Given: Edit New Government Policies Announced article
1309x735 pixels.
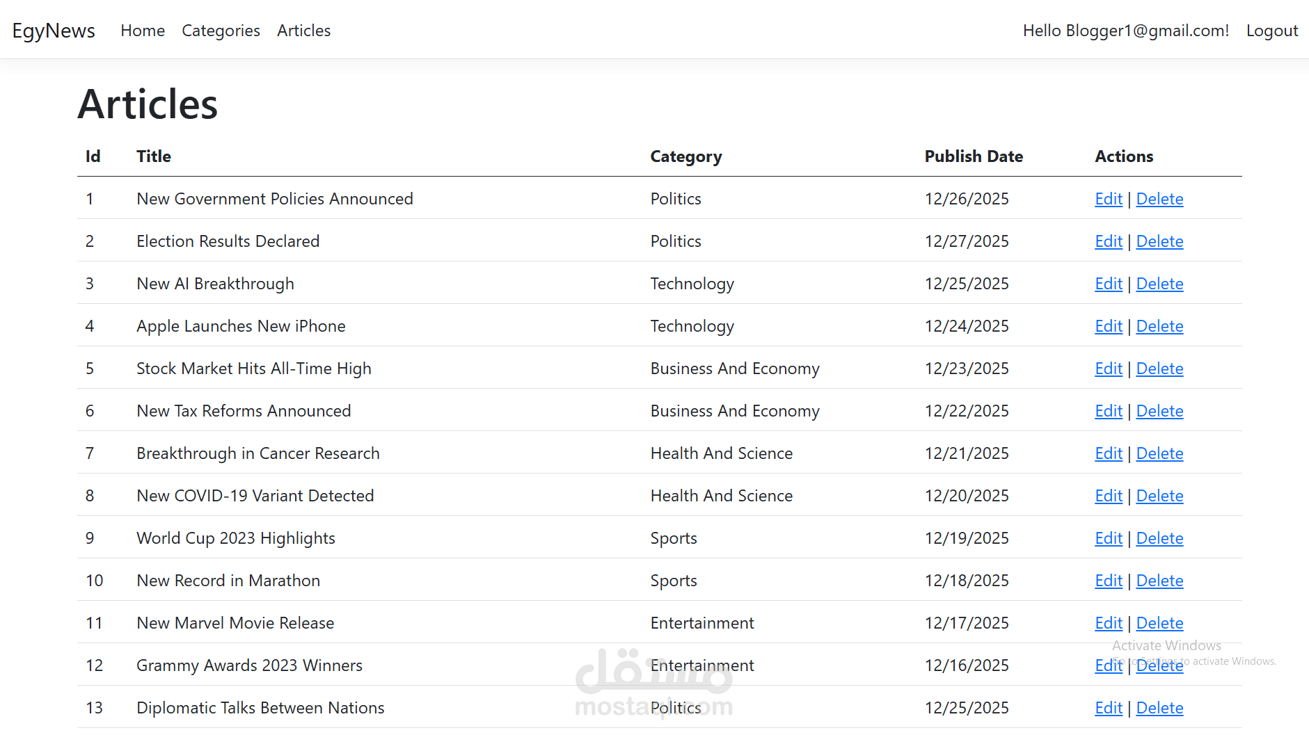Looking at the screenshot, I should pyautogui.click(x=1108, y=199).
